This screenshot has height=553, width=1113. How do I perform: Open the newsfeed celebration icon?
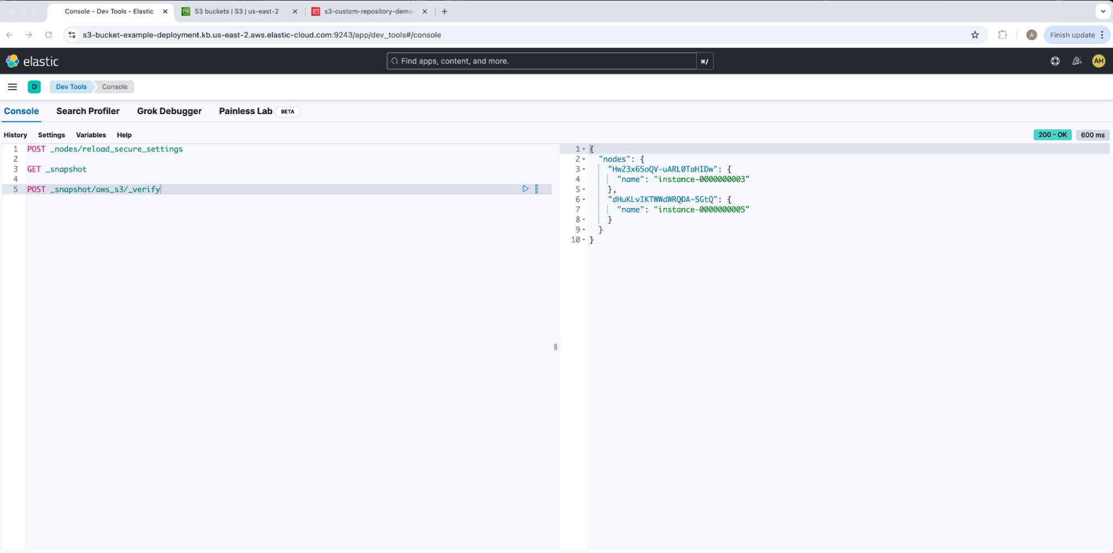click(x=1077, y=61)
